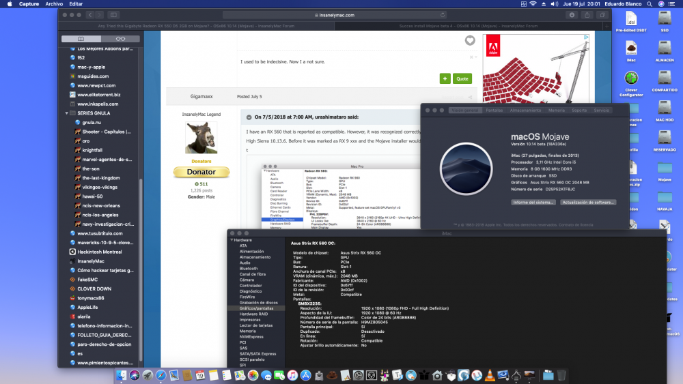683x384 pixels.
Task: Launch Siri from the Dock
Action: pyautogui.click(x=135, y=375)
